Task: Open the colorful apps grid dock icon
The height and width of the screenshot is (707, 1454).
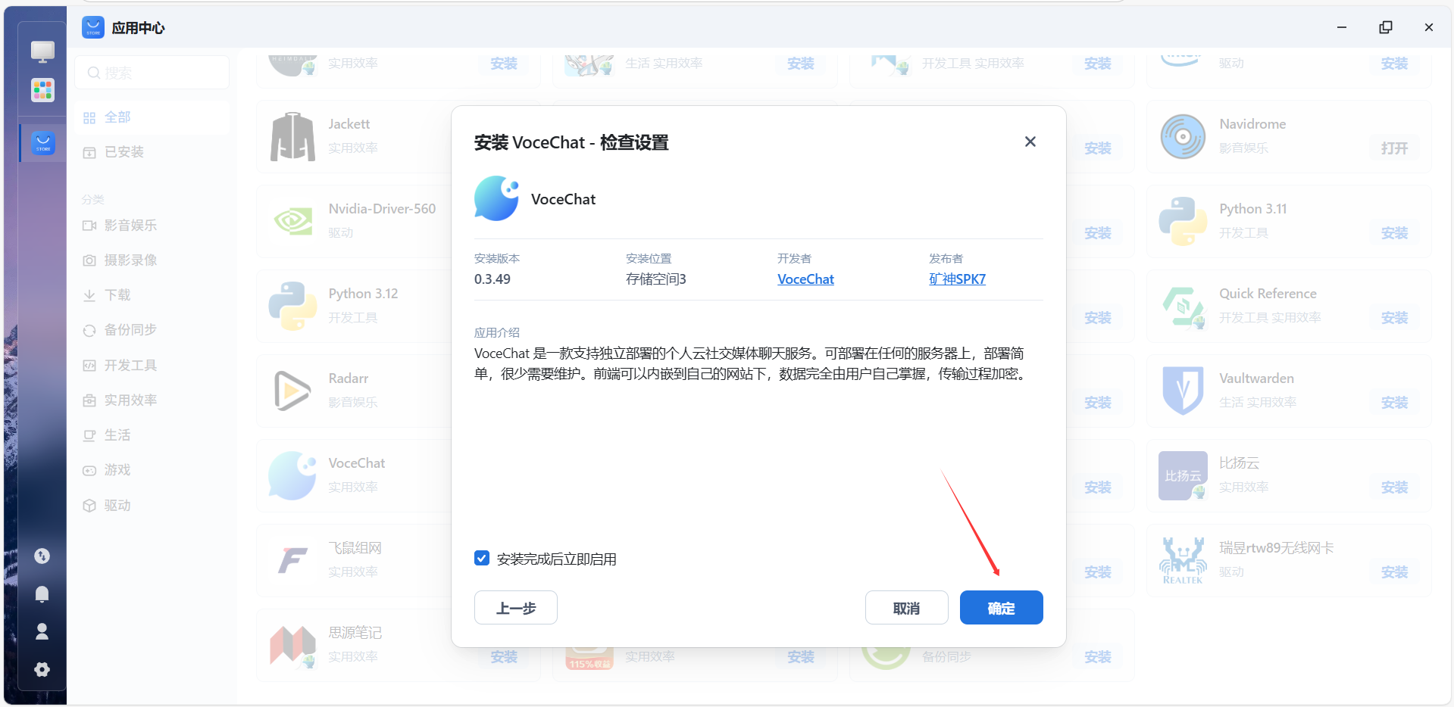Action: tap(42, 90)
